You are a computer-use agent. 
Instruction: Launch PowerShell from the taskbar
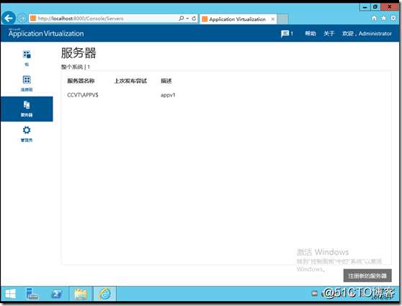click(x=56, y=294)
